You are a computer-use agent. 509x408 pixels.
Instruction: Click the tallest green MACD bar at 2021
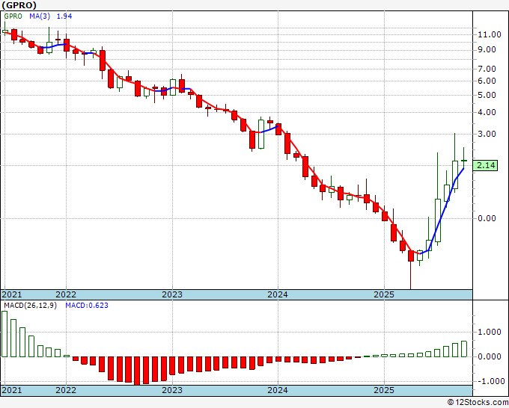(4, 334)
